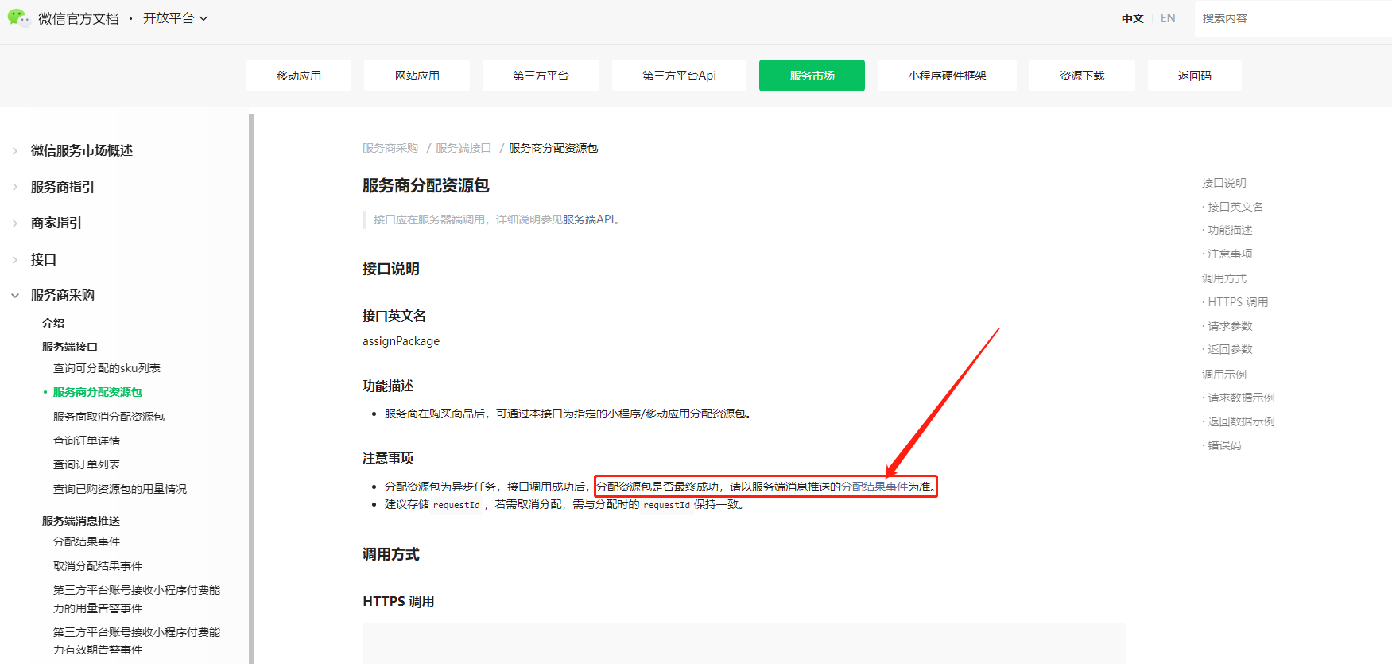Open 服务商分配资源包 sidebar item
Image resolution: width=1392 pixels, height=664 pixels.
98,392
